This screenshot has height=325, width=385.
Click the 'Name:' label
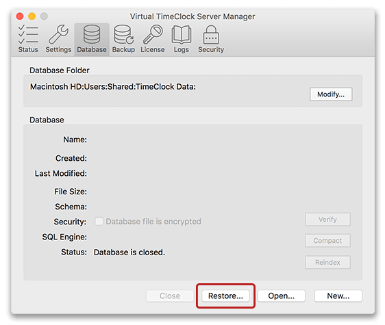tap(75, 140)
